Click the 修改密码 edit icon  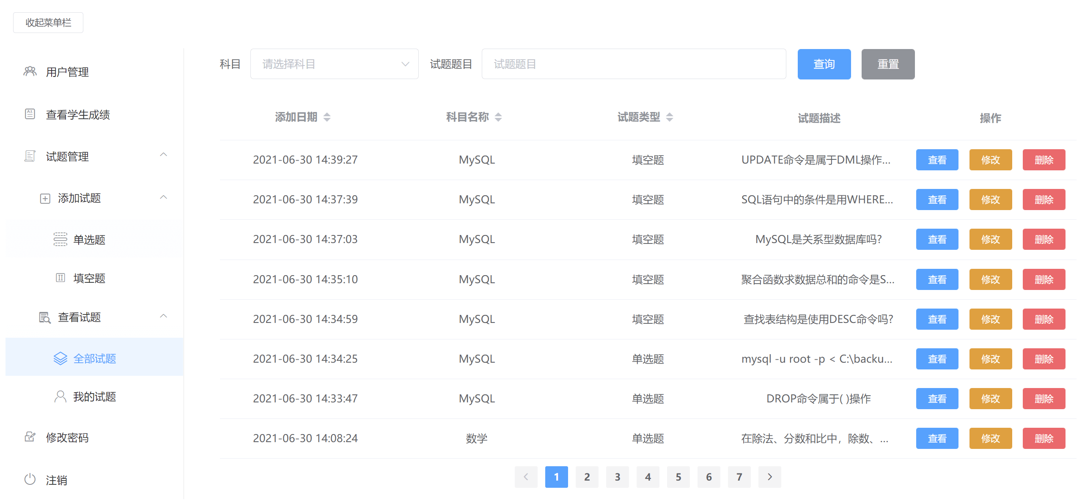click(30, 437)
